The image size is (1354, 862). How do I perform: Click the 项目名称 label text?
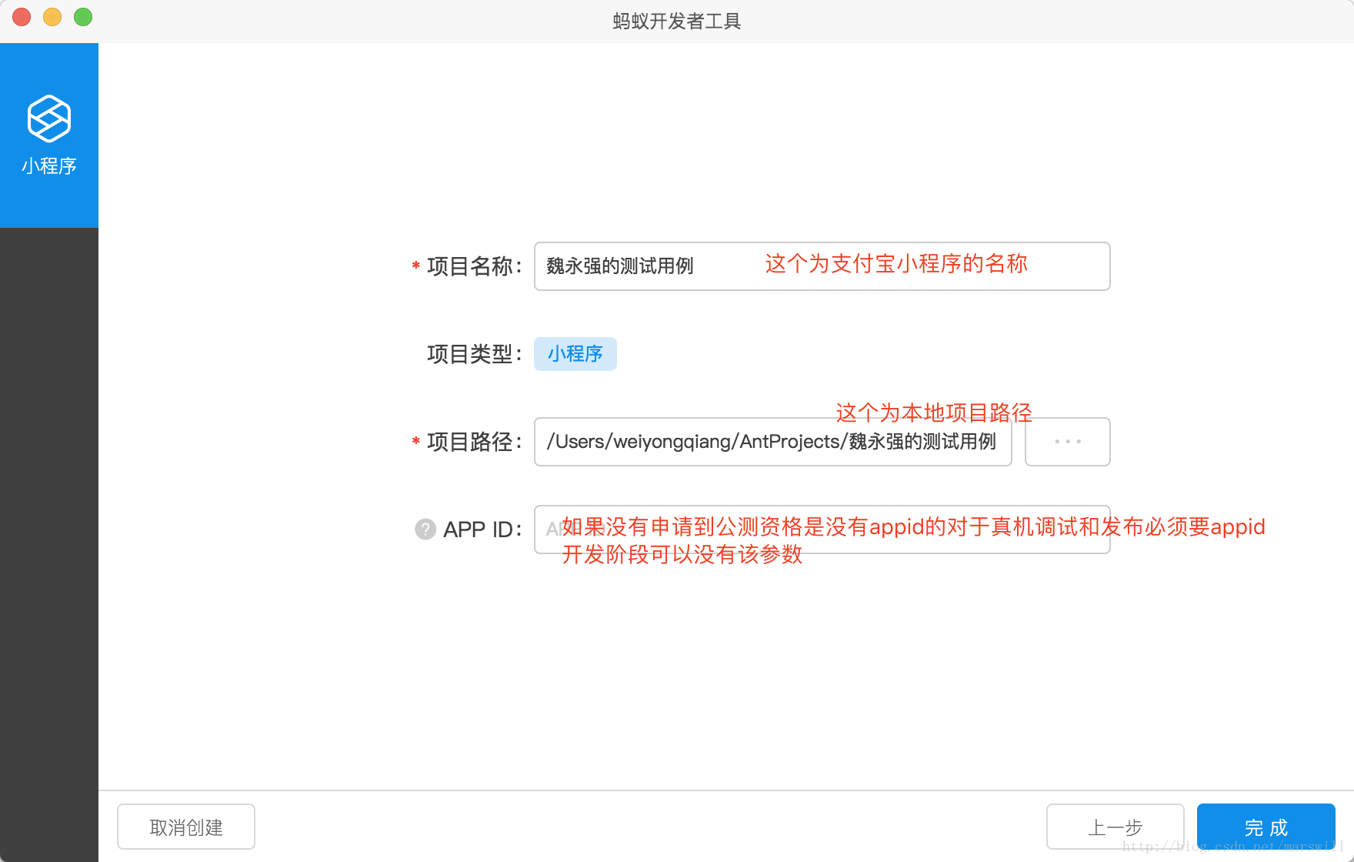pos(474,266)
